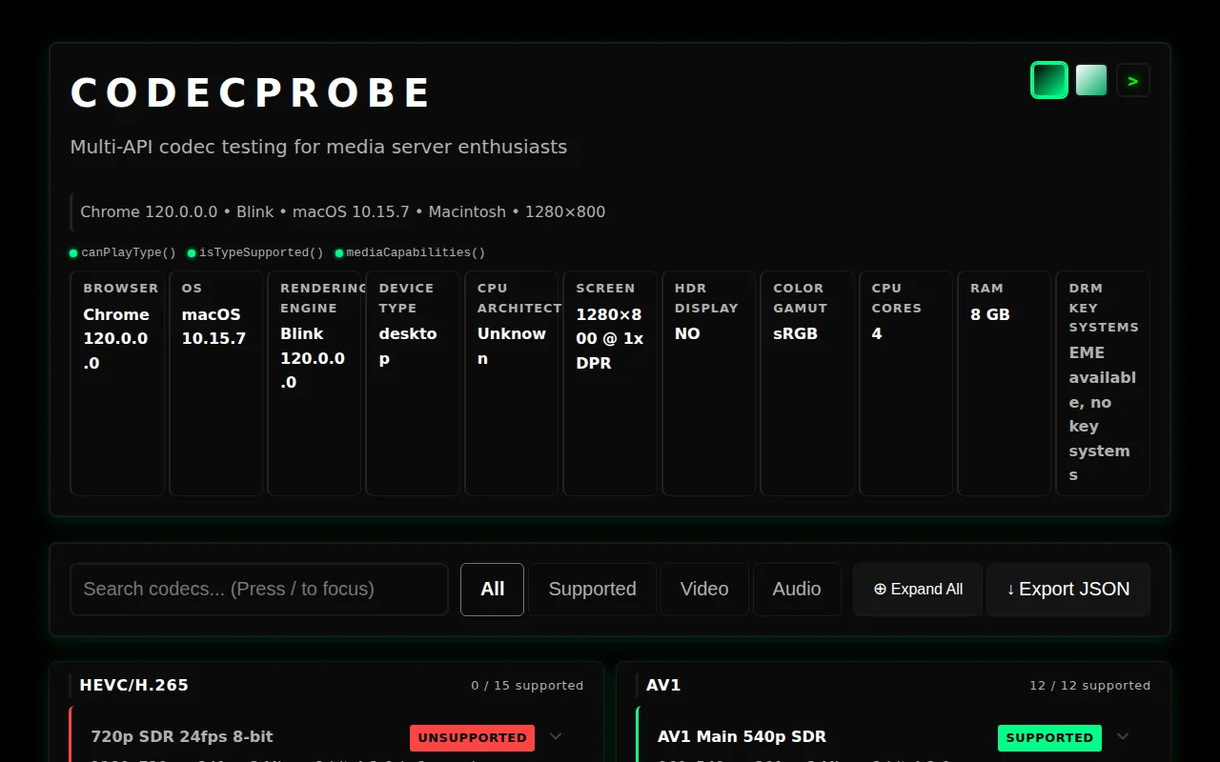The image size is (1220, 762).
Task: Click the Multi-API codec testing subtitle
Action: click(x=318, y=147)
